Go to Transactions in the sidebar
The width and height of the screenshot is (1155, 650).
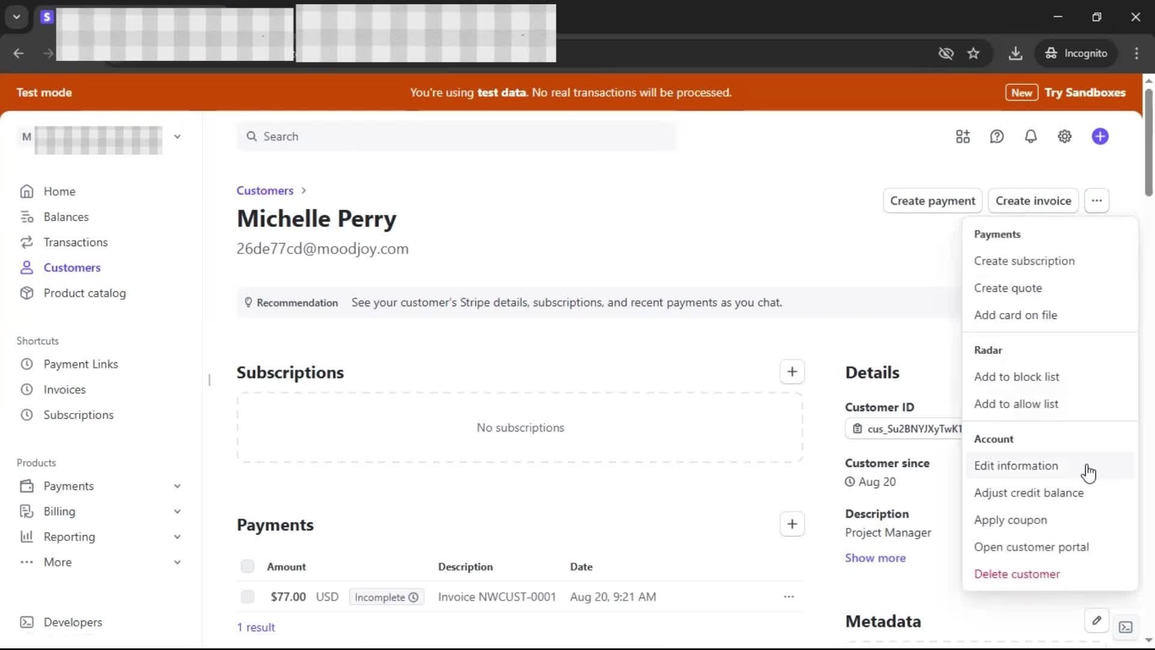point(75,242)
